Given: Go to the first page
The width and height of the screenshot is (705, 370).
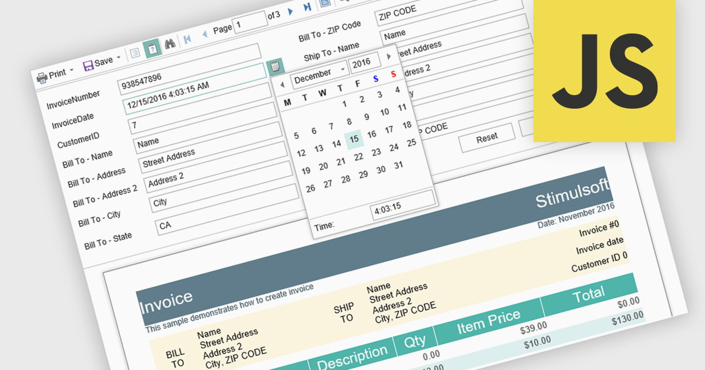Looking at the screenshot, I should (187, 39).
